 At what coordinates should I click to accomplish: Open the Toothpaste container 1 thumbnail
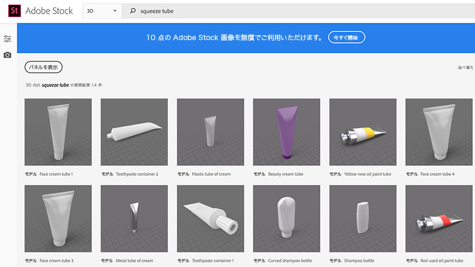[211, 218]
